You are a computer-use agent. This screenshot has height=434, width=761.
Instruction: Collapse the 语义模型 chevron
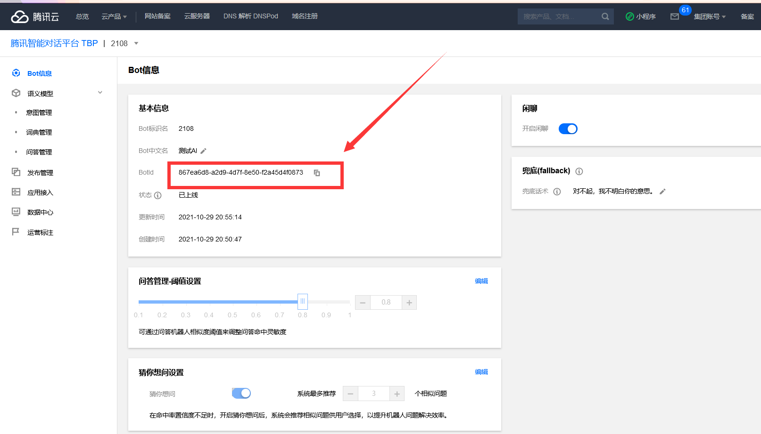[x=100, y=92]
